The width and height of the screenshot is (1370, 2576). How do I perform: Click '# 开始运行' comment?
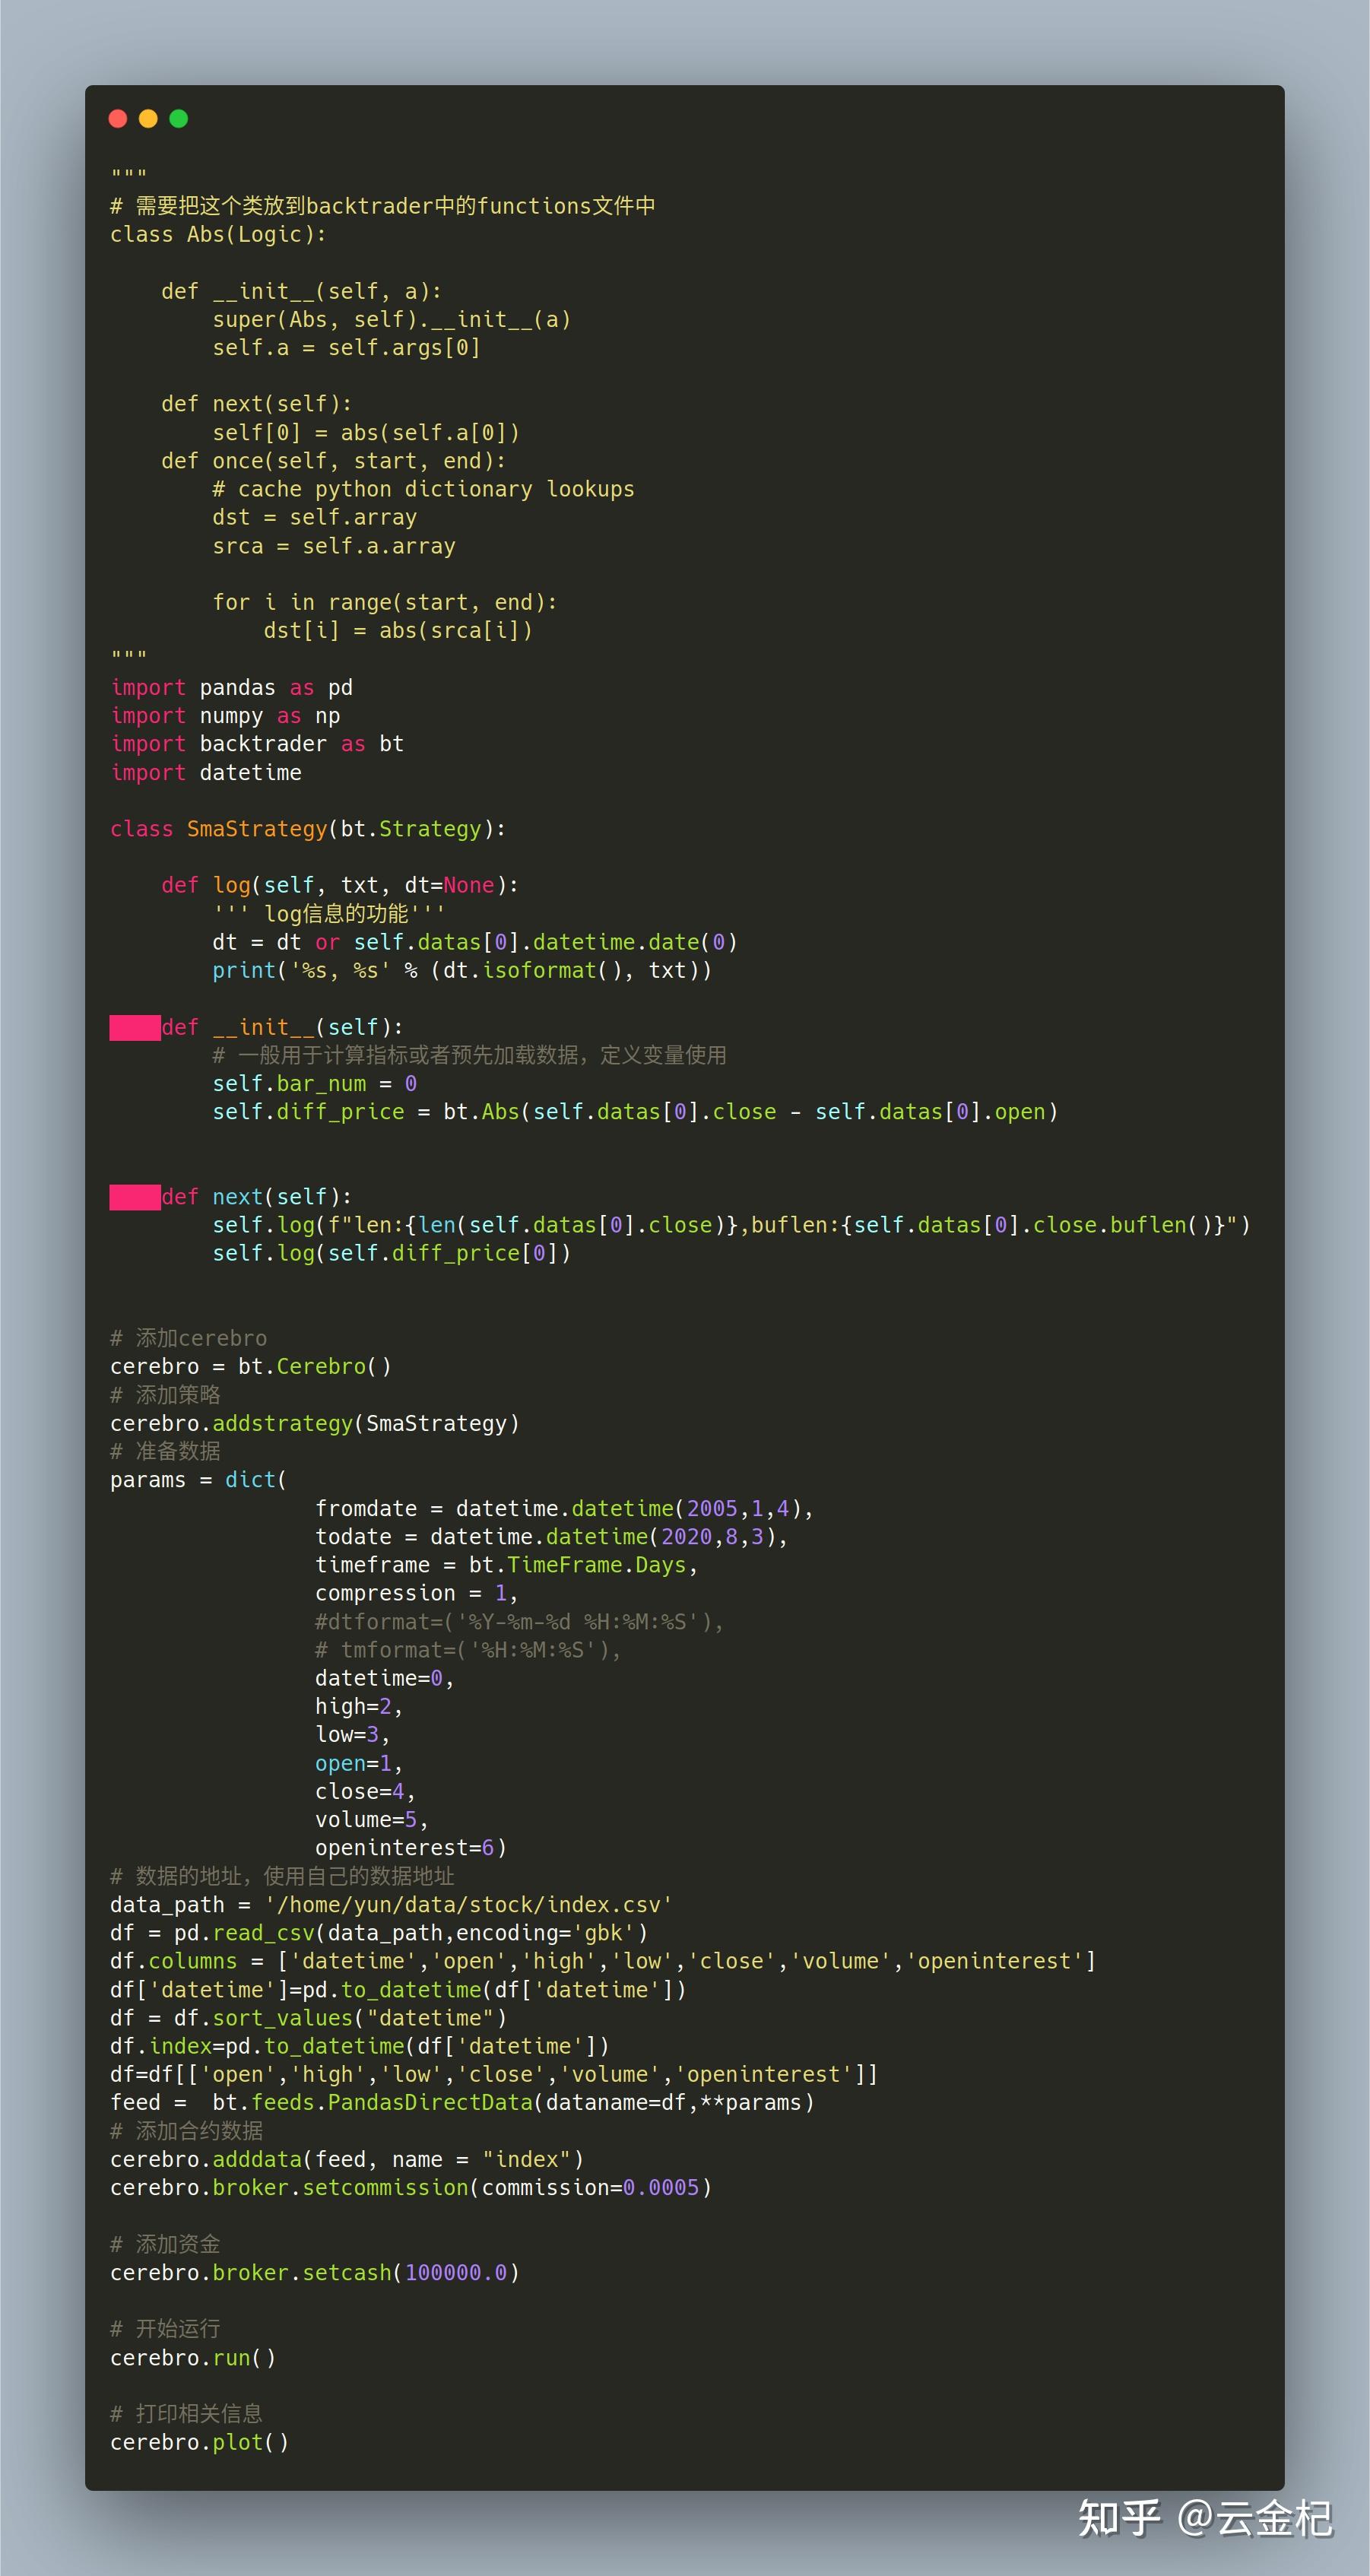[165, 2328]
